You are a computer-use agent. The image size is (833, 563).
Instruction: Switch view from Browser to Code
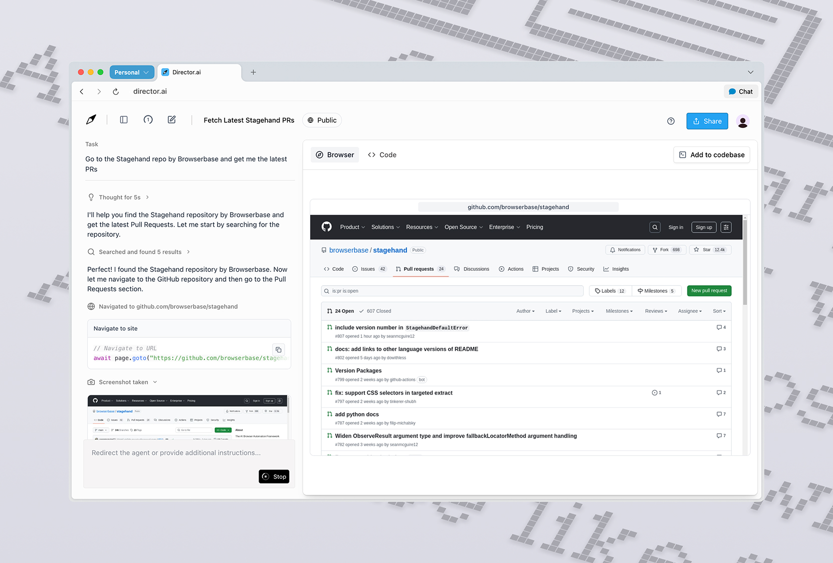point(382,154)
